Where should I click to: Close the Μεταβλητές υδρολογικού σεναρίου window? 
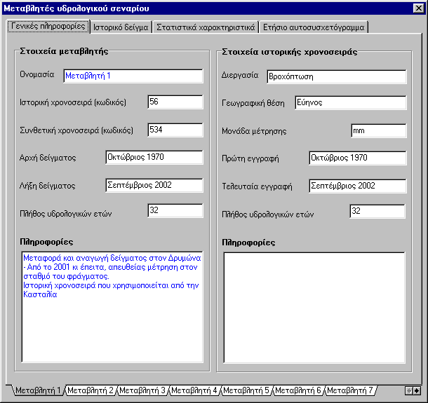[419, 8]
